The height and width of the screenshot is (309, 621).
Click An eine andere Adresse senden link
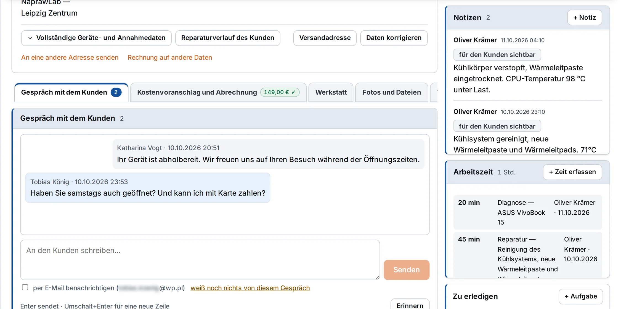tap(70, 57)
